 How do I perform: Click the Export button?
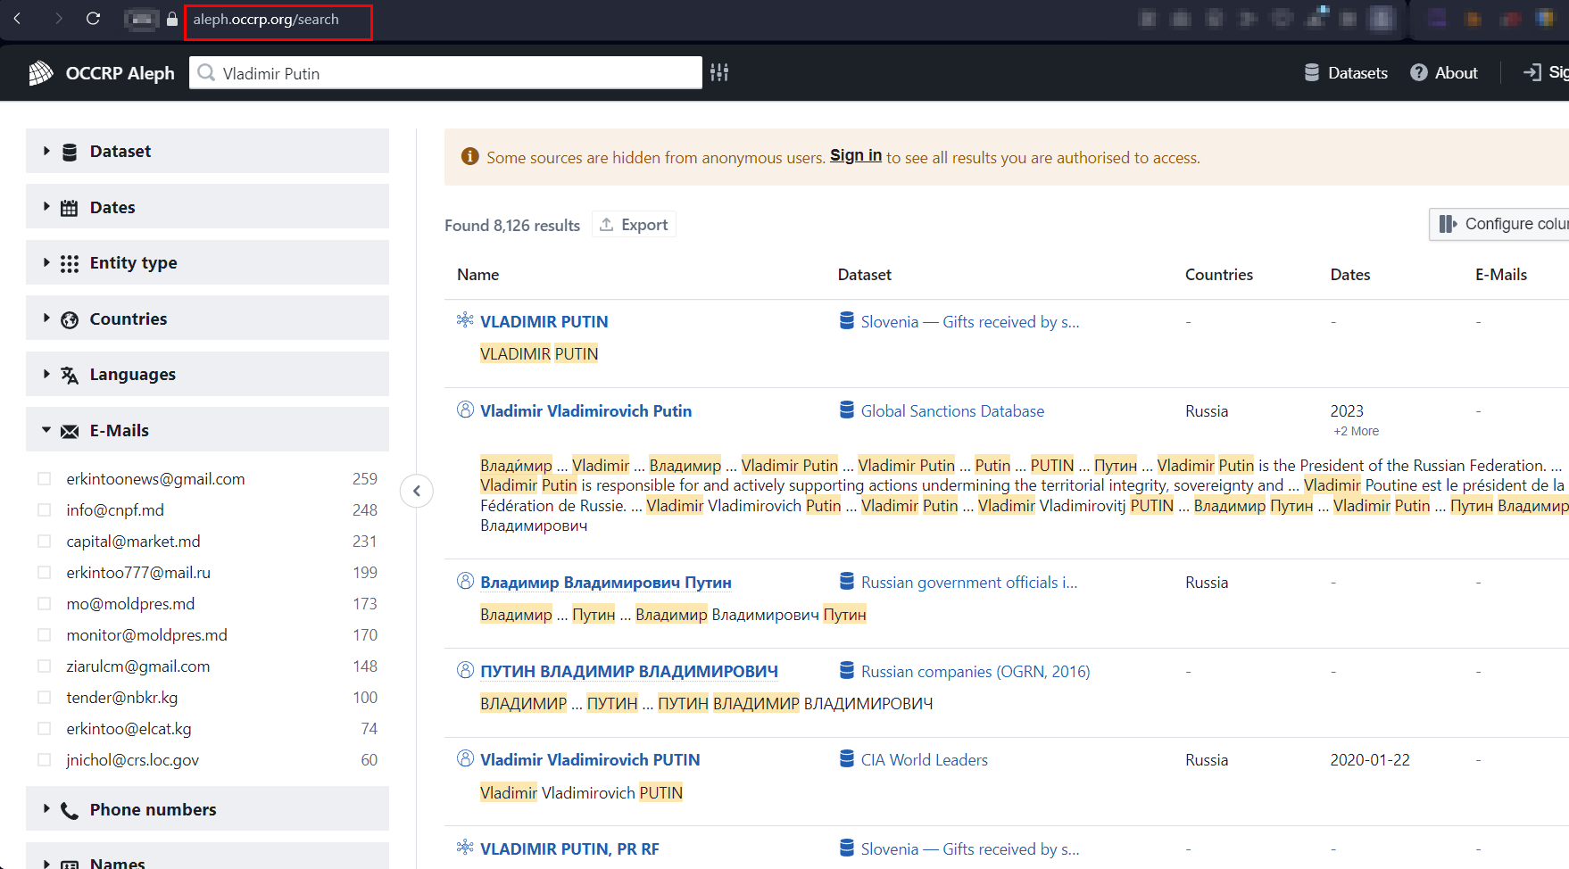pos(634,225)
